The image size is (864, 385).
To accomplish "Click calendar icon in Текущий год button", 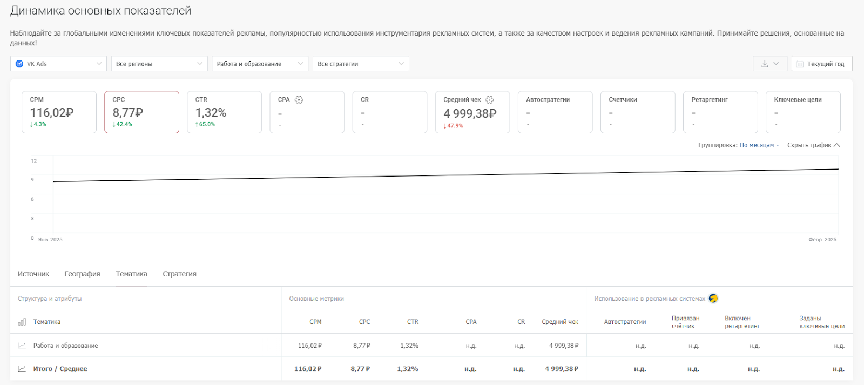I will [x=800, y=64].
